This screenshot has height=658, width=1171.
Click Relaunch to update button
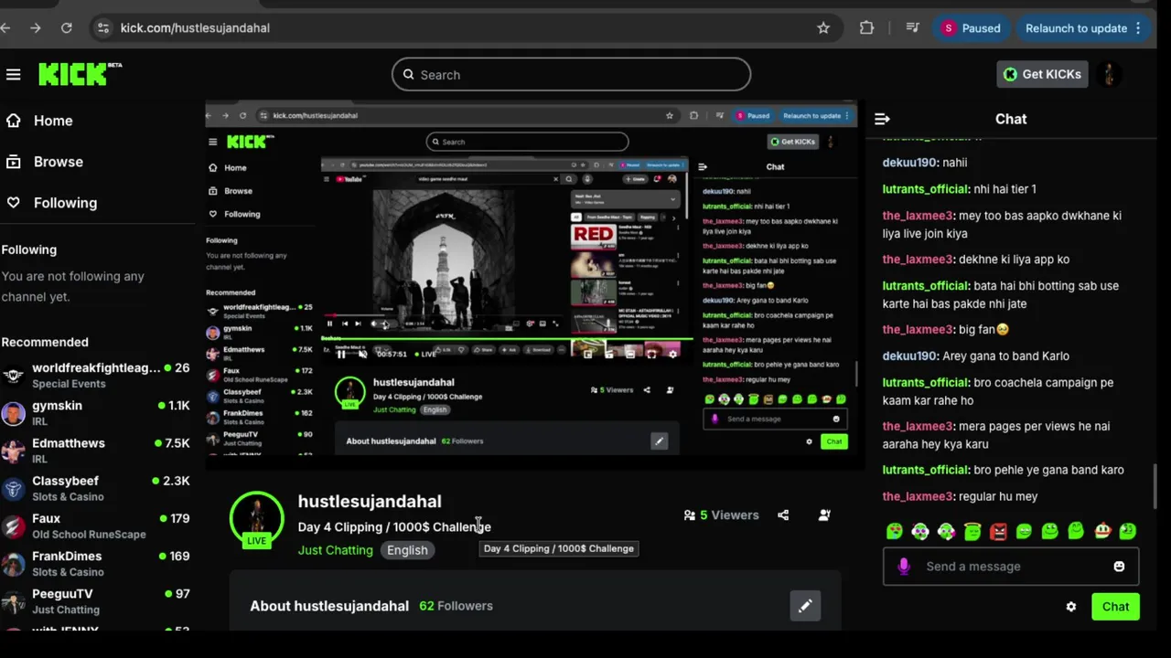[1076, 28]
